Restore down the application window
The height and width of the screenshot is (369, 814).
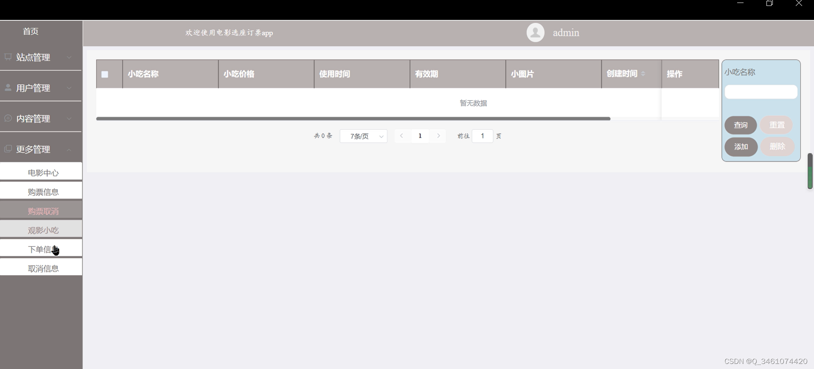coord(769,3)
